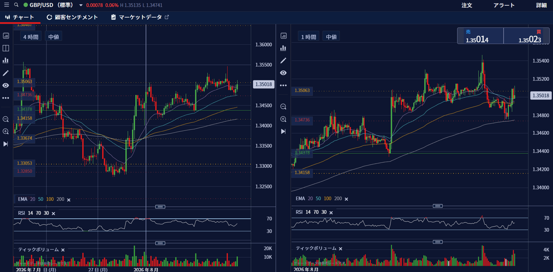
Task: Open the 中値 price selector on the 1時間 chart
Action: 331,37
